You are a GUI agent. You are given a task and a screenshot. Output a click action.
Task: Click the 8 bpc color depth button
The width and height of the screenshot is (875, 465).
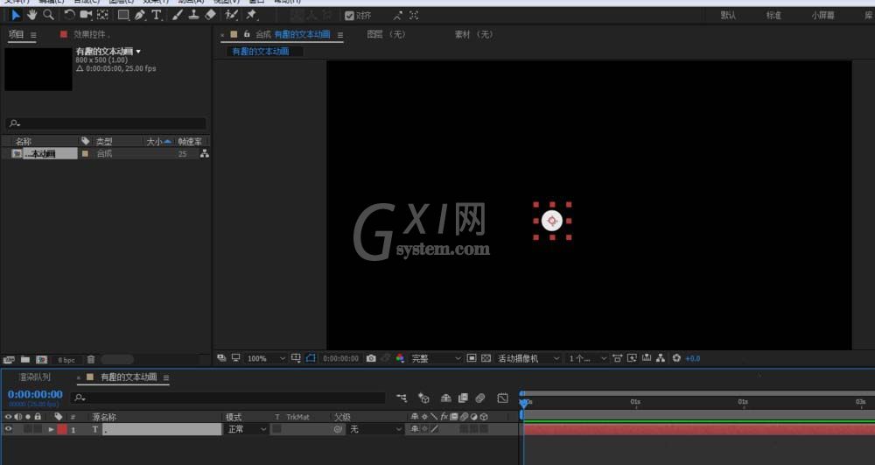(66, 360)
